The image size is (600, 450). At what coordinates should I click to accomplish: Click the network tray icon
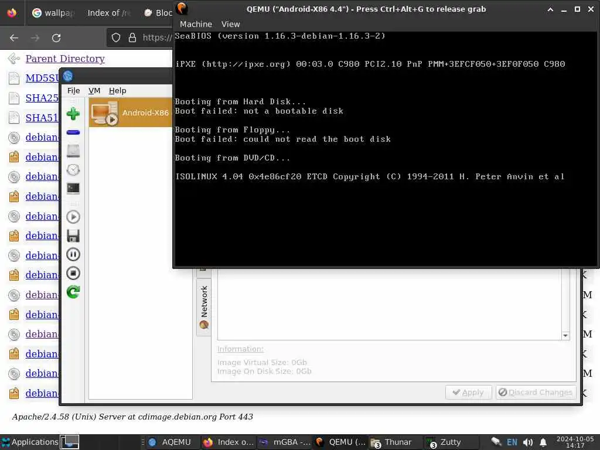[x=496, y=442]
